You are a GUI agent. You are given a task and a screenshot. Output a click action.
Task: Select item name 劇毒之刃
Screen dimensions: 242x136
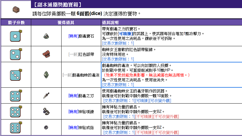86,96
